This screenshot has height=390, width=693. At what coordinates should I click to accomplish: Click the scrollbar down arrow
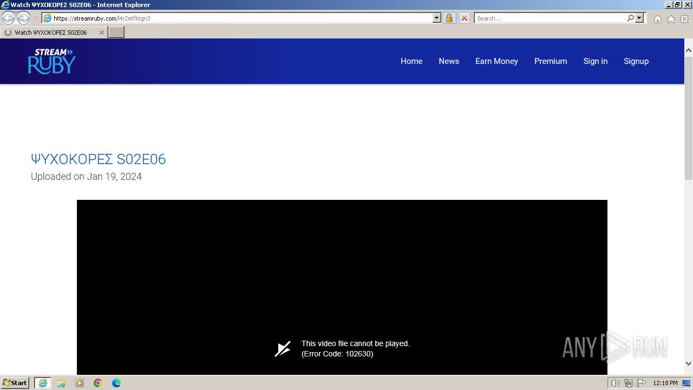(x=689, y=364)
